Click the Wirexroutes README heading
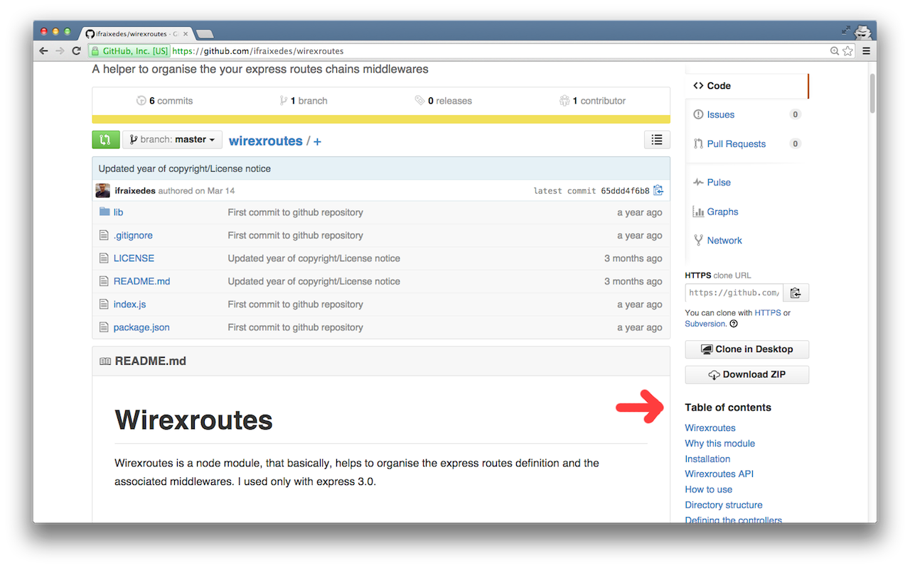 pyautogui.click(x=193, y=420)
